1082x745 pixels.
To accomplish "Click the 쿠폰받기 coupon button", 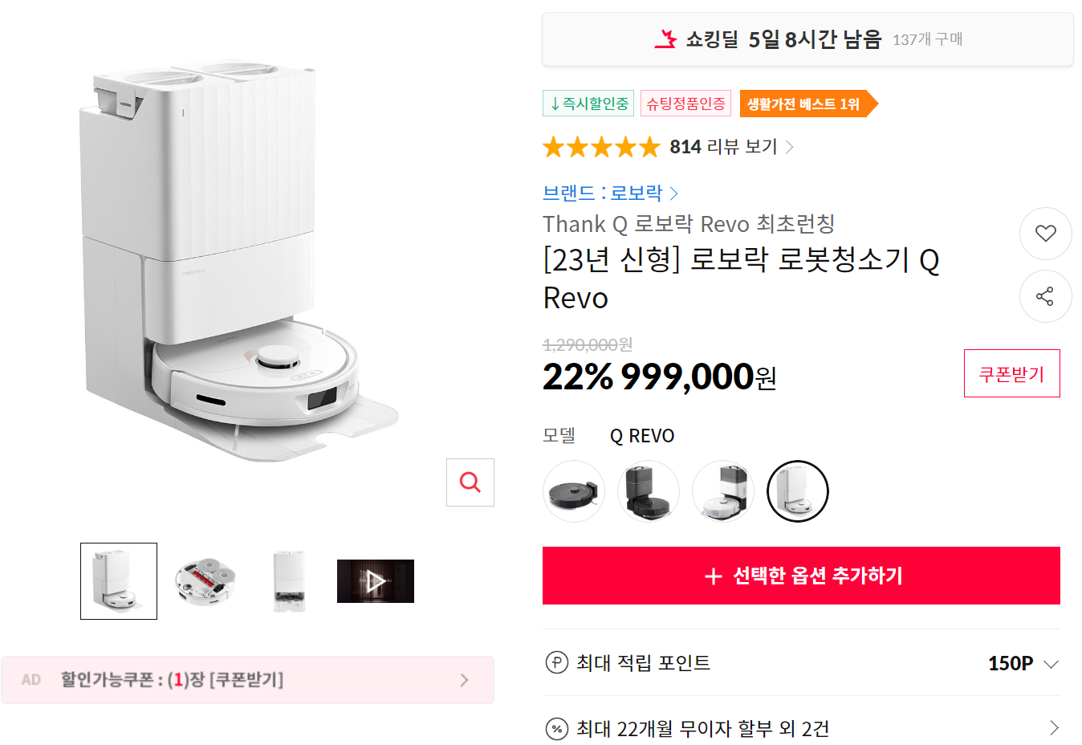I will 1011,372.
